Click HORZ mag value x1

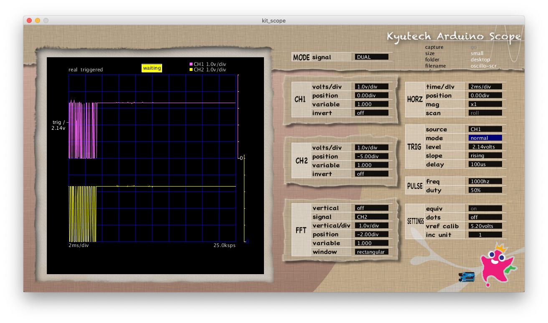coord(485,104)
